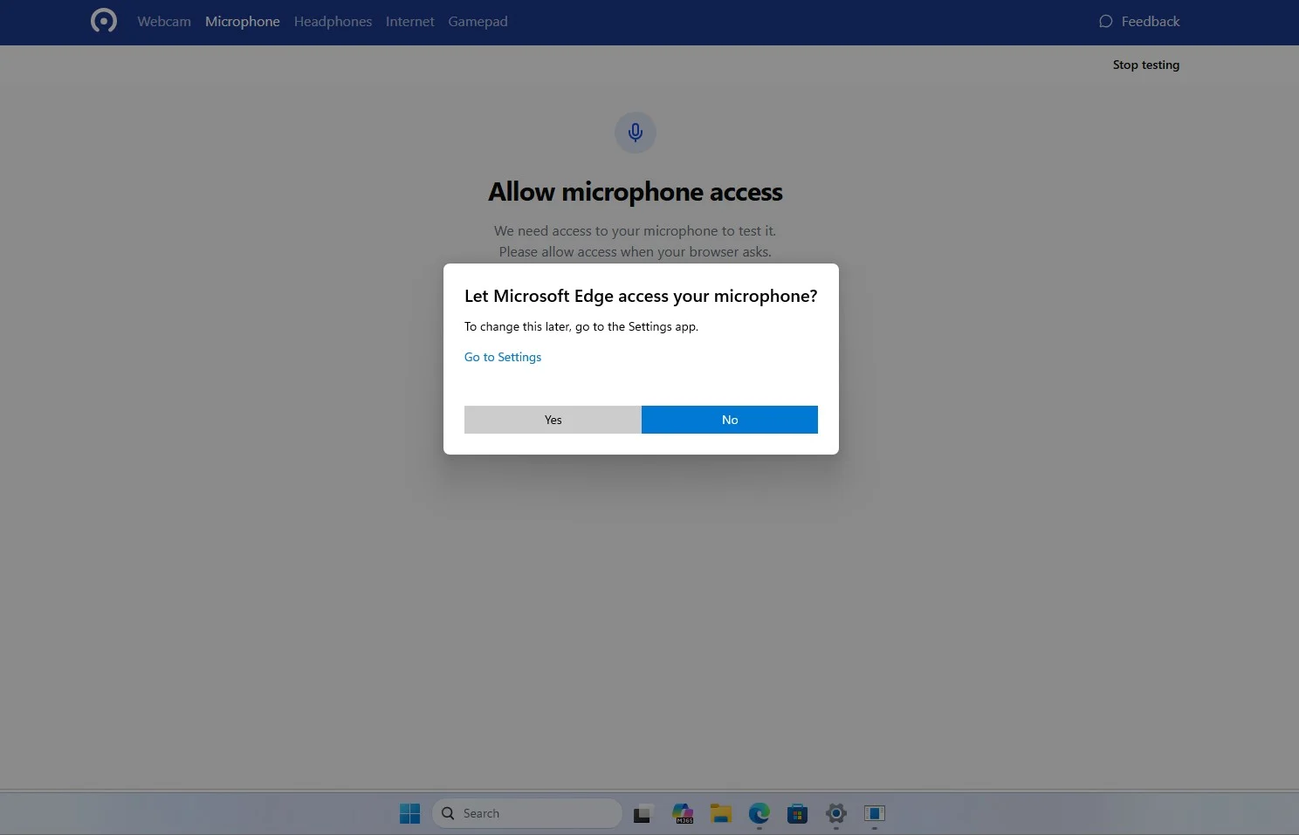
Task: Click "To change this later" dialog text
Action: coord(581,326)
